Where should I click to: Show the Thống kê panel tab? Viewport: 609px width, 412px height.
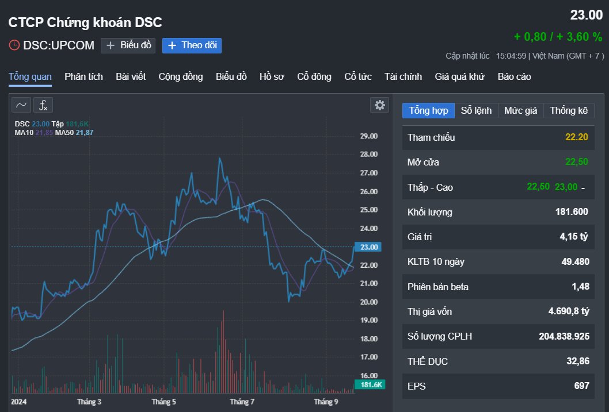click(x=568, y=111)
